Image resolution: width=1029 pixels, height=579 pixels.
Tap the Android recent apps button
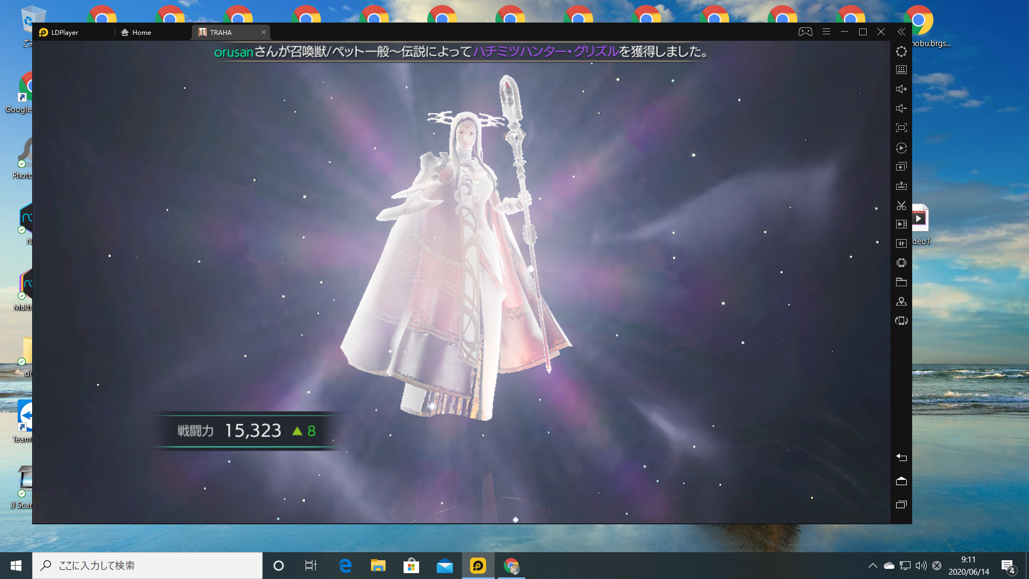point(901,504)
